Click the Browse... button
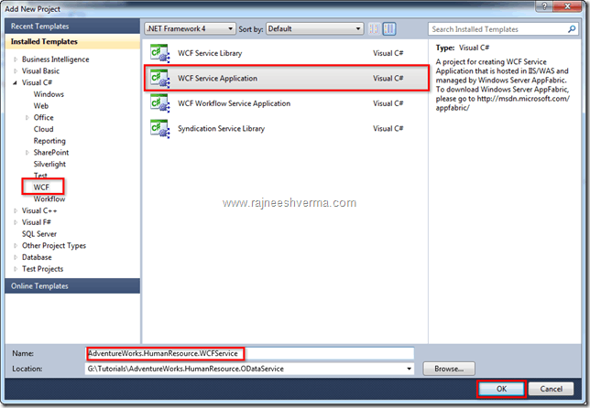590x408 pixels. 449,369
